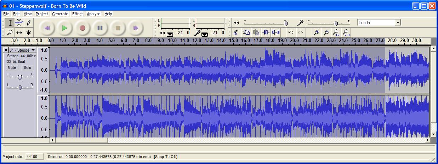Select the Multi-Tool asterisk mode

click(x=29, y=33)
